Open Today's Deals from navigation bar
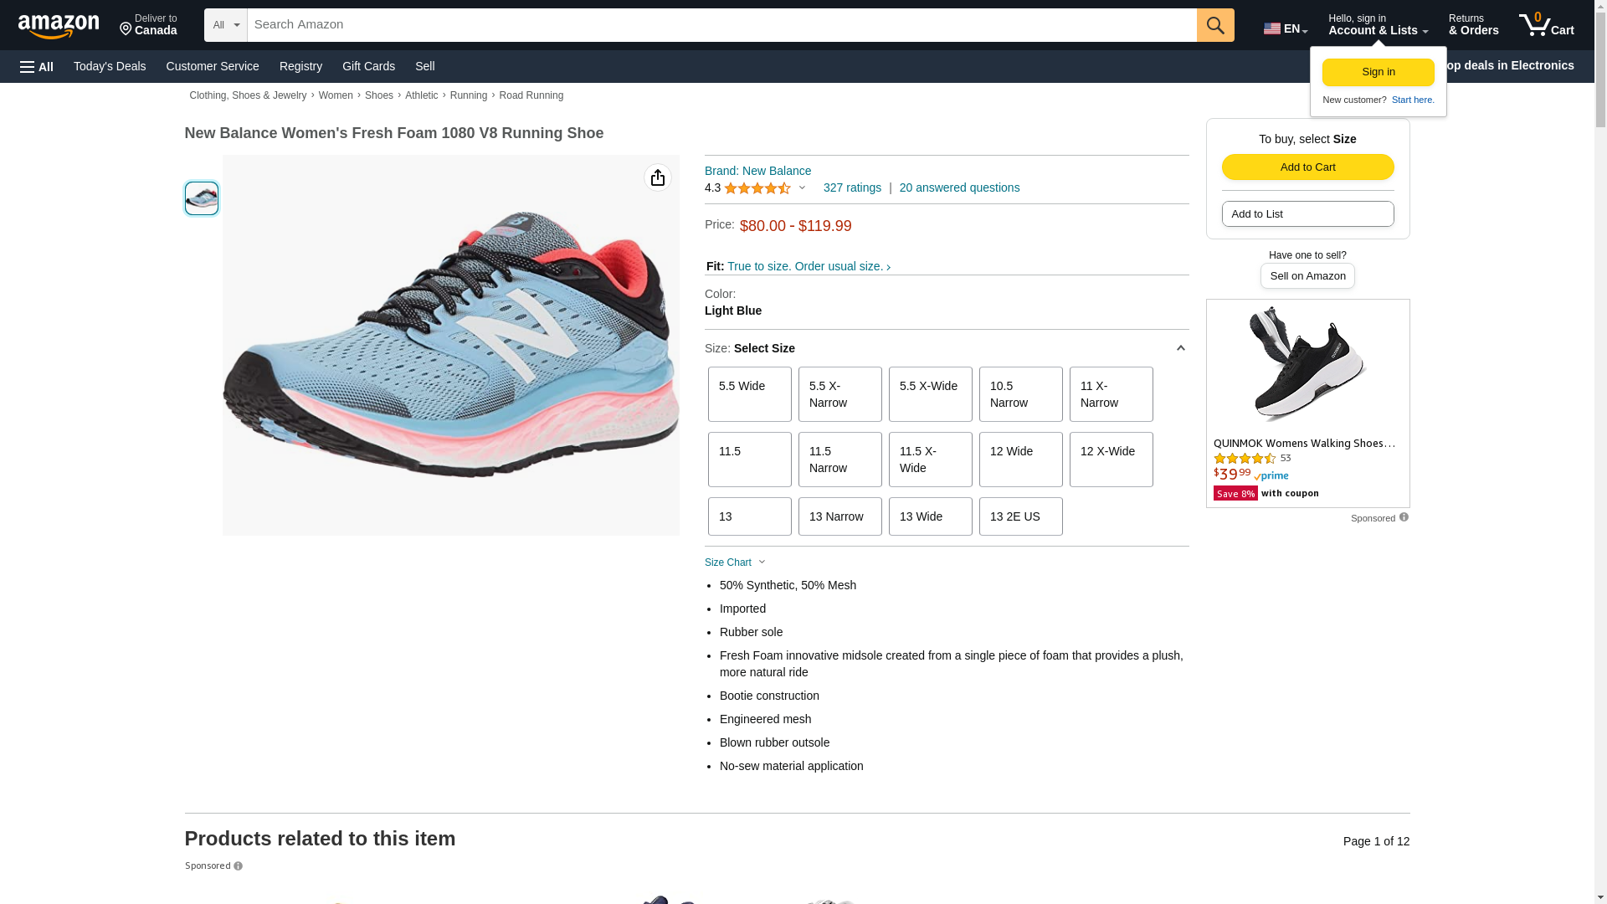Viewport: 1607px width, 904px height. click(110, 66)
